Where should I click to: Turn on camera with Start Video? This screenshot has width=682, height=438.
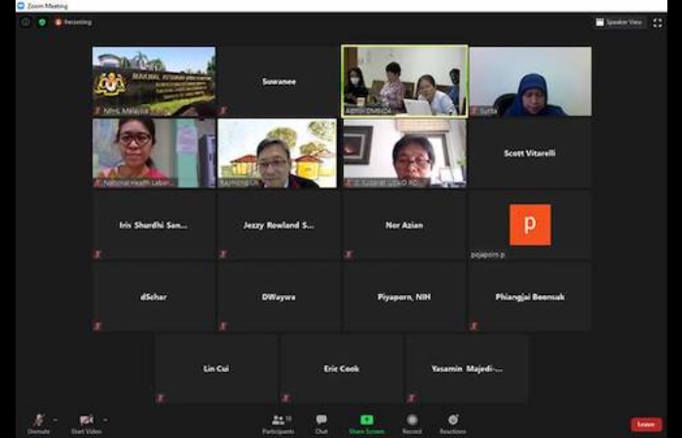[86, 423]
